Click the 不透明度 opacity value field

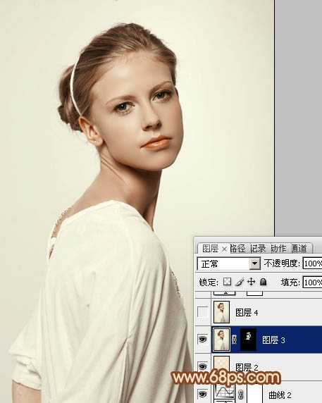312,263
